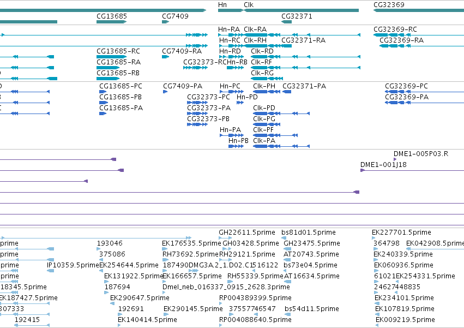Click the DME1-005P03.R feature label
Screen dimensions: 464x328
[421, 154]
